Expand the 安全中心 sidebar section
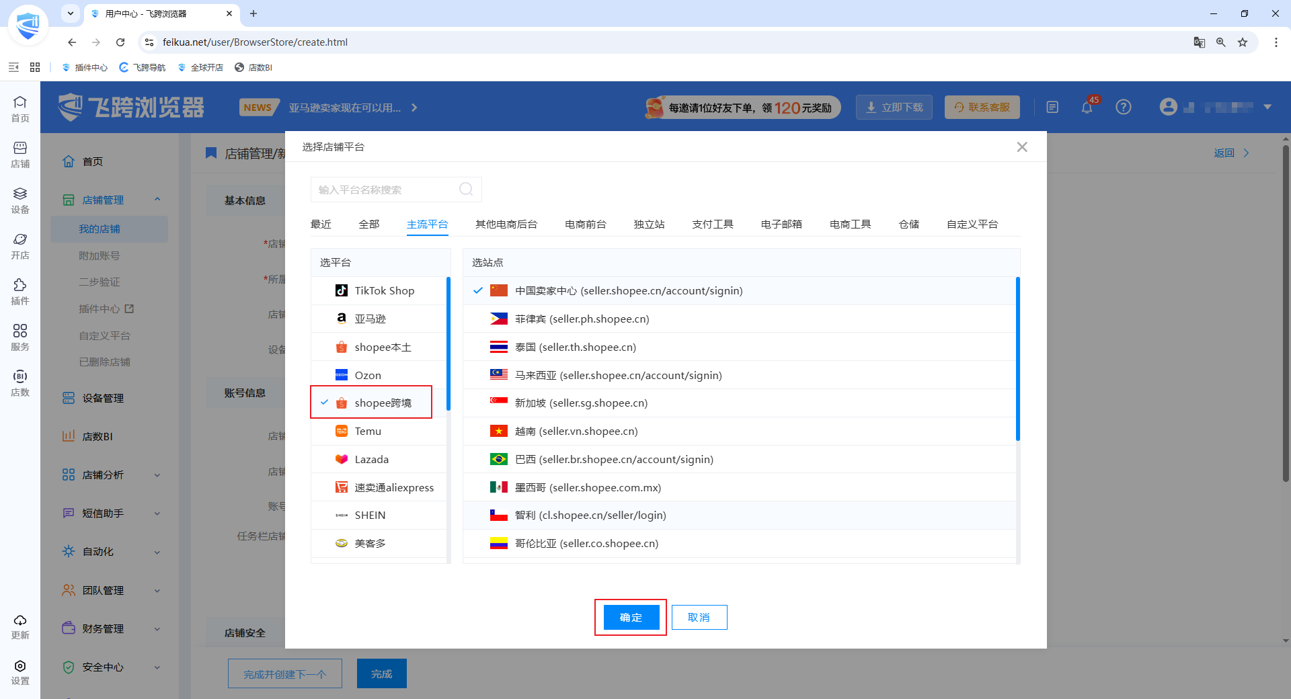Image resolution: width=1291 pixels, height=699 pixels. [157, 667]
